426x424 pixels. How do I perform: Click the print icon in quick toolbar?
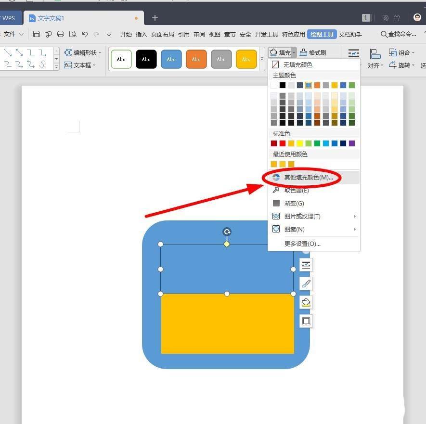point(61,34)
